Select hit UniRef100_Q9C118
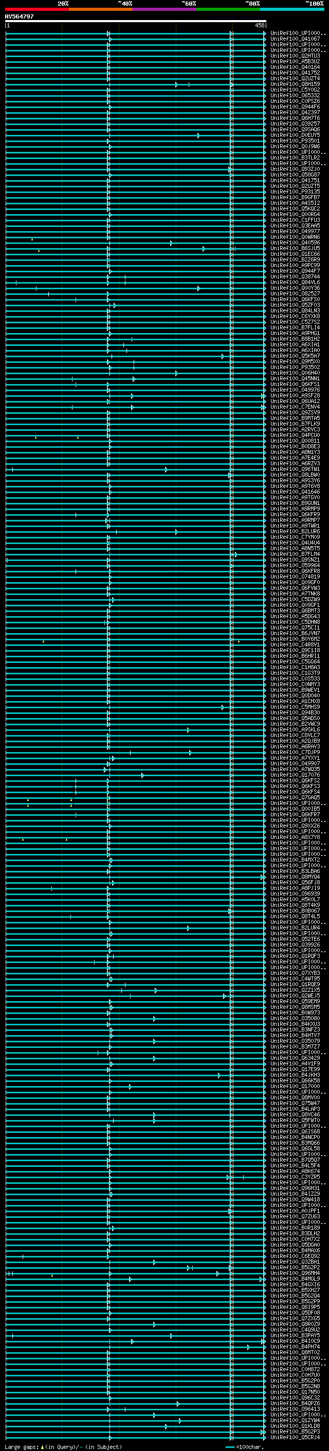This screenshot has width=329, height=1451. click(295, 650)
